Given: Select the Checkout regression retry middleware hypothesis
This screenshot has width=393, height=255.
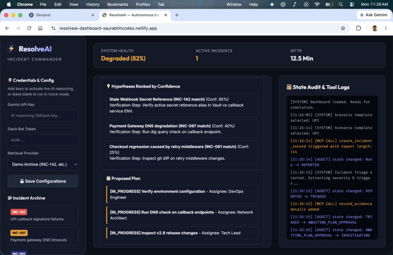Looking at the screenshot, I should coord(182,152).
